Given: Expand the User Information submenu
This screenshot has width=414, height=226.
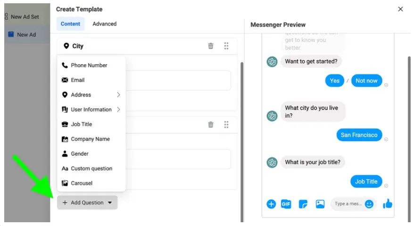Looking at the screenshot, I should point(91,109).
